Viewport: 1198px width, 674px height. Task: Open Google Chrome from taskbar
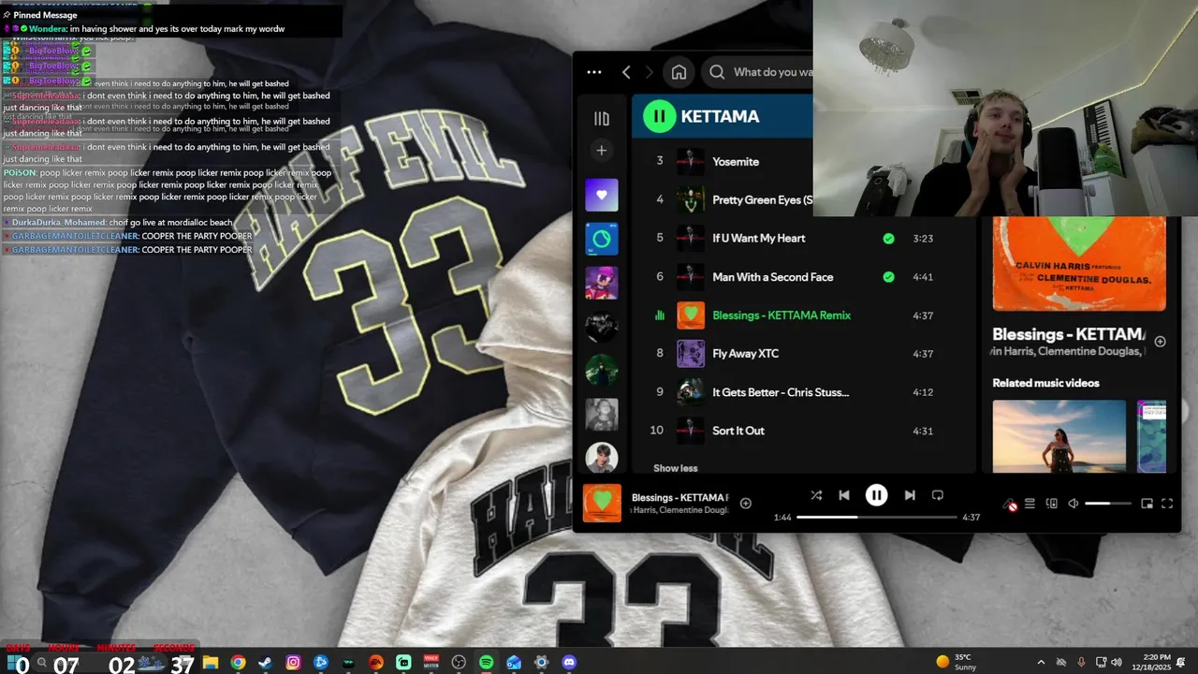pos(238,663)
